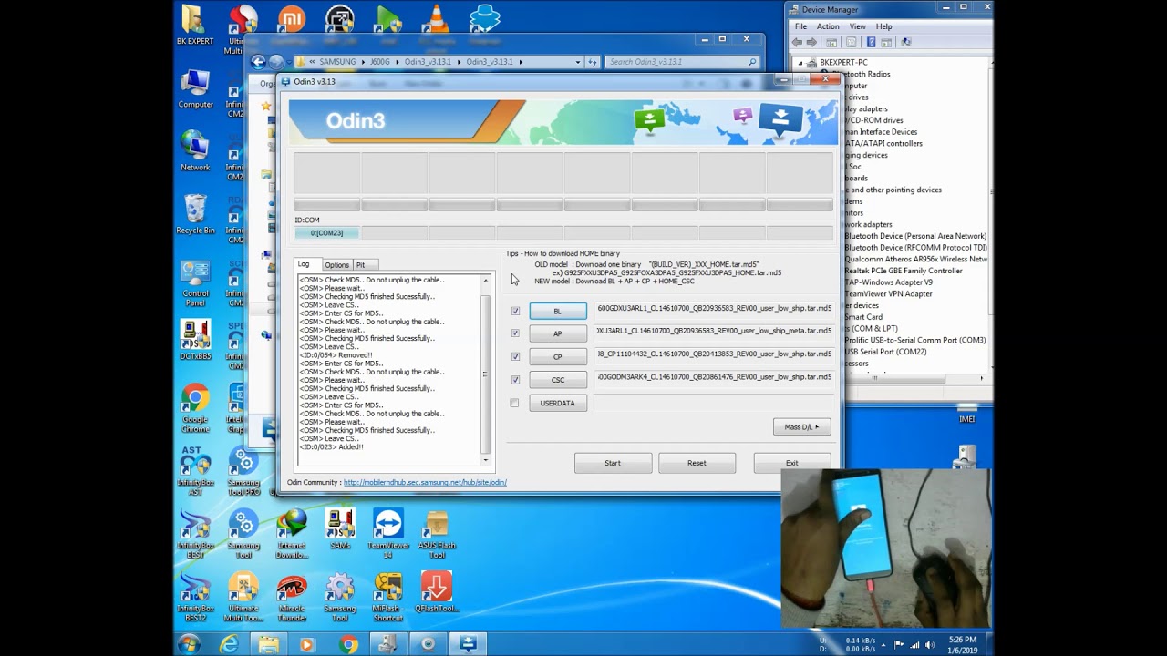Screen dimensions: 1167x656
Task: Launch the QFlashTool desktop shortcut
Action: tap(437, 592)
